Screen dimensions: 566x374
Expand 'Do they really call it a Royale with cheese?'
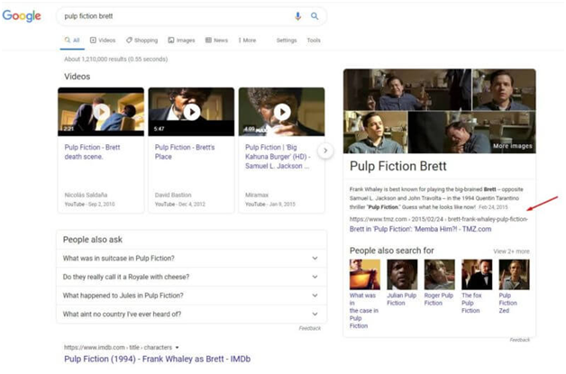[191, 277]
